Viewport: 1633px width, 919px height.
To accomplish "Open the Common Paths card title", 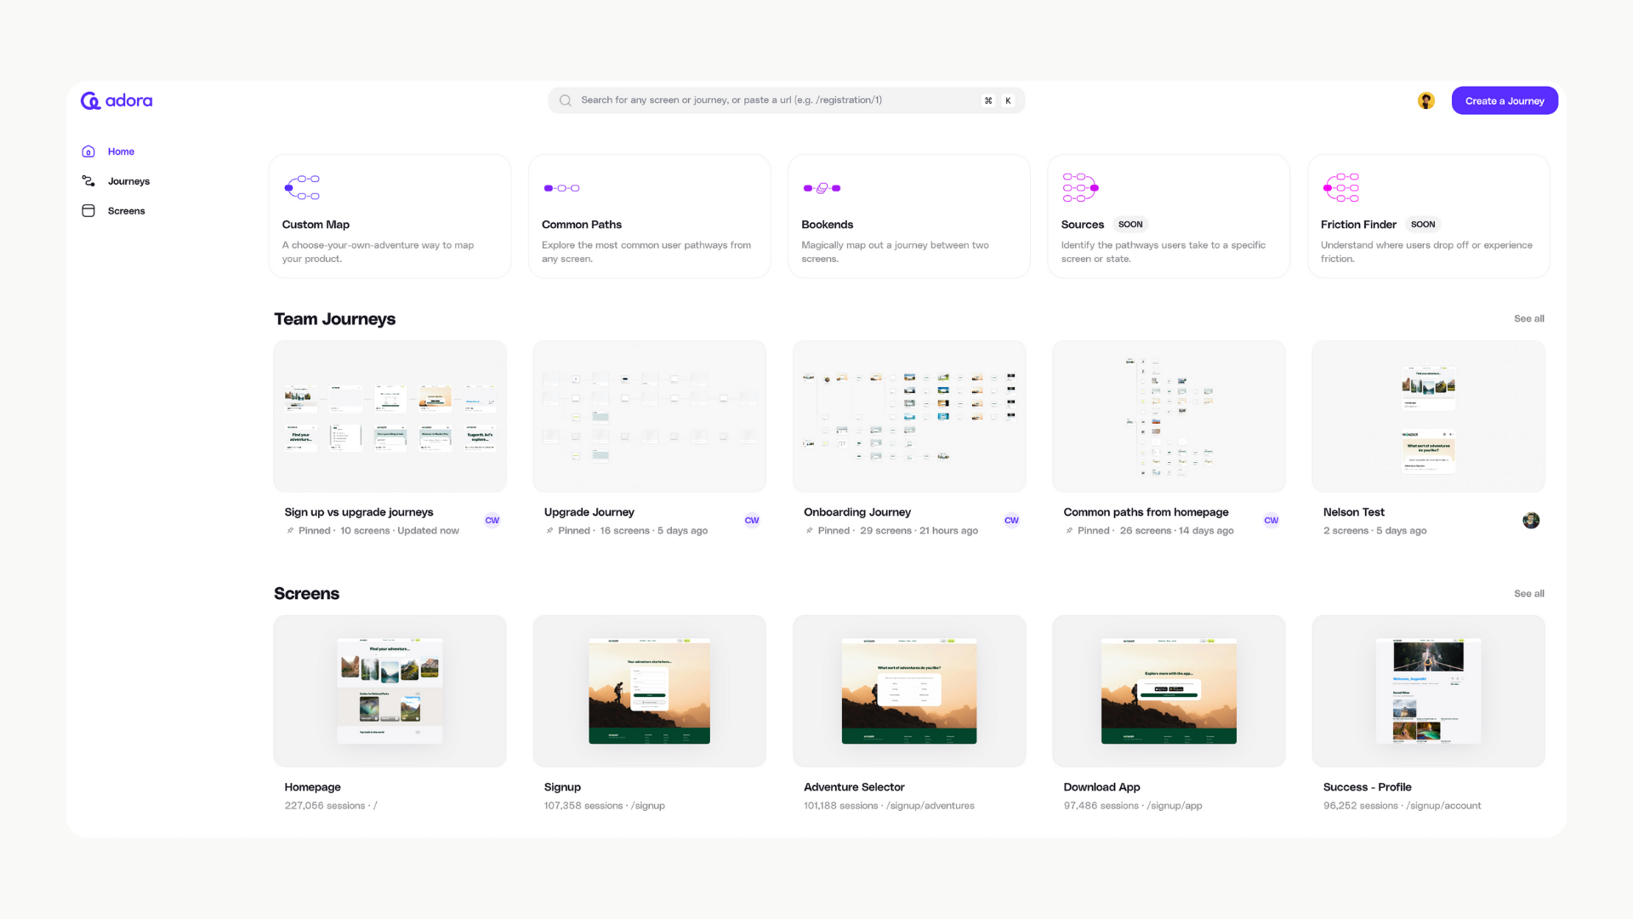I will click(582, 225).
